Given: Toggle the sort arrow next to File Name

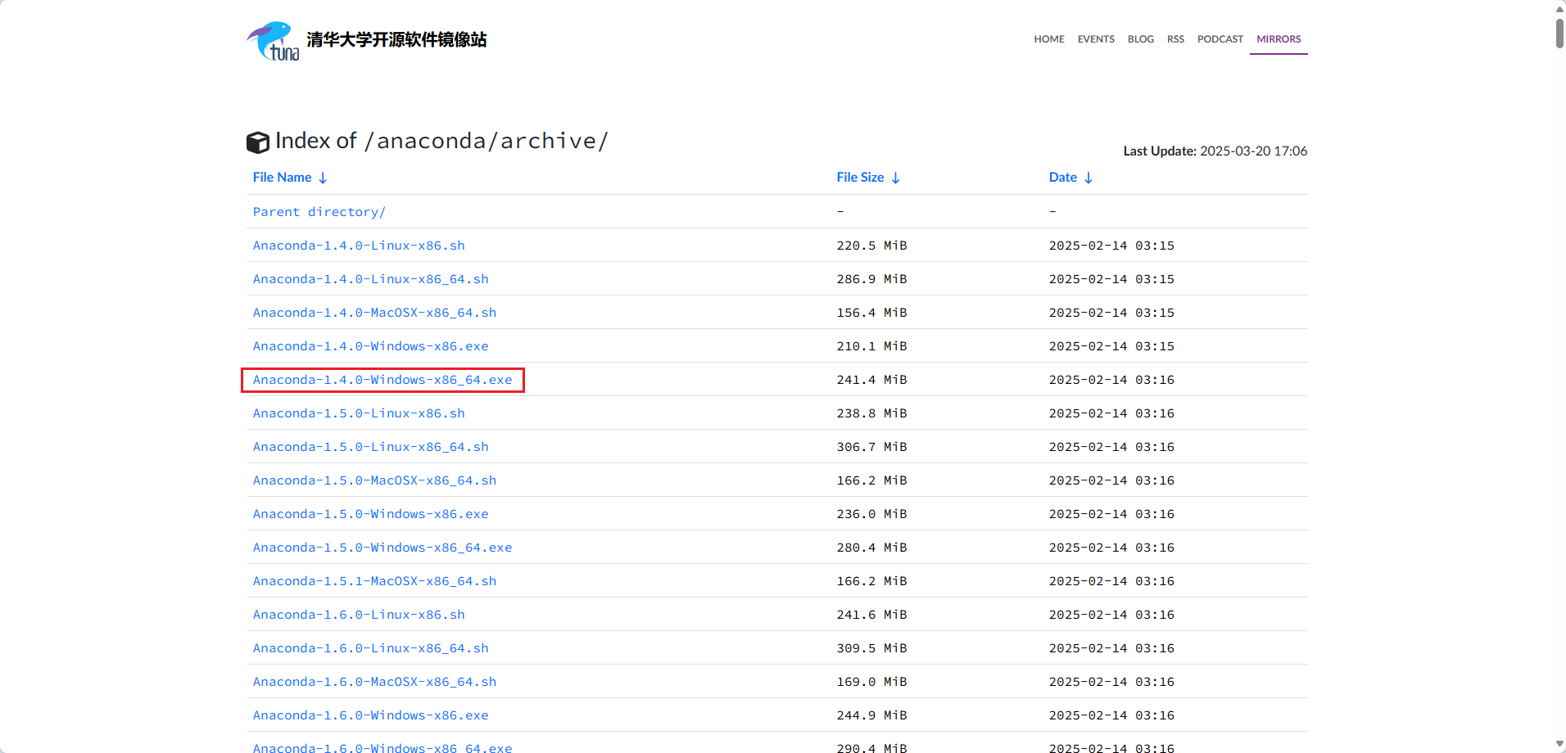Looking at the screenshot, I should point(323,177).
